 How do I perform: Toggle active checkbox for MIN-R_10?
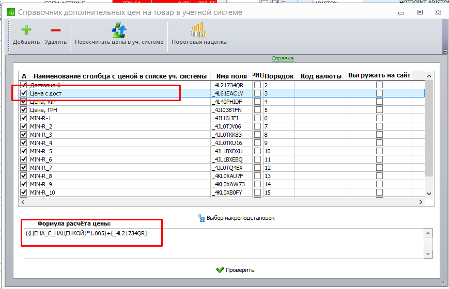[23, 192]
